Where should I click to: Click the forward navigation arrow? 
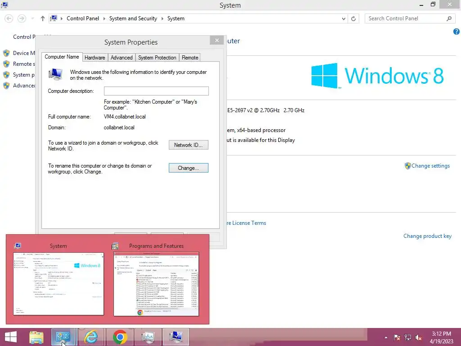[22, 18]
